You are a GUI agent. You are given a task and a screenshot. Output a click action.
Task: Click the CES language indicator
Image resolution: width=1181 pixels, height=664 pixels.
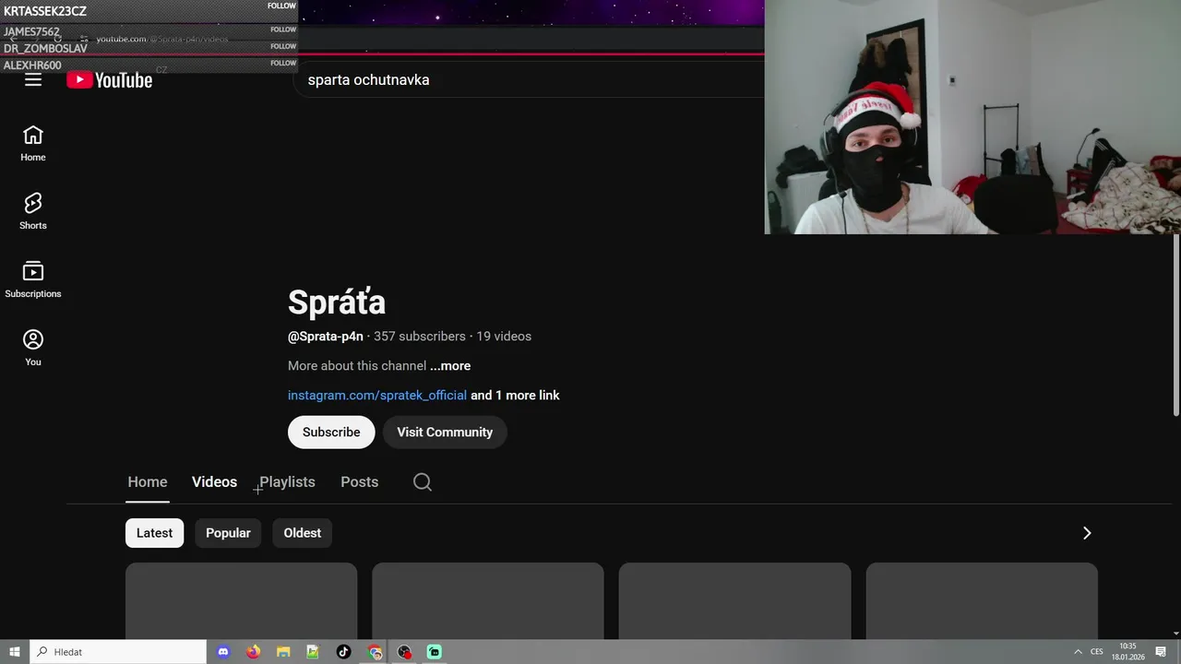tap(1097, 652)
